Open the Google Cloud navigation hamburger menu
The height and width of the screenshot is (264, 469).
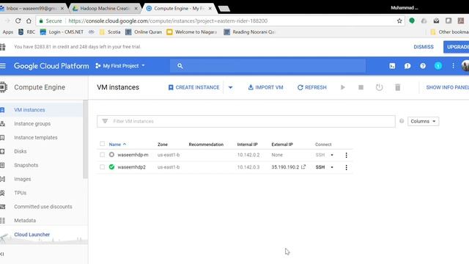pos(3,65)
